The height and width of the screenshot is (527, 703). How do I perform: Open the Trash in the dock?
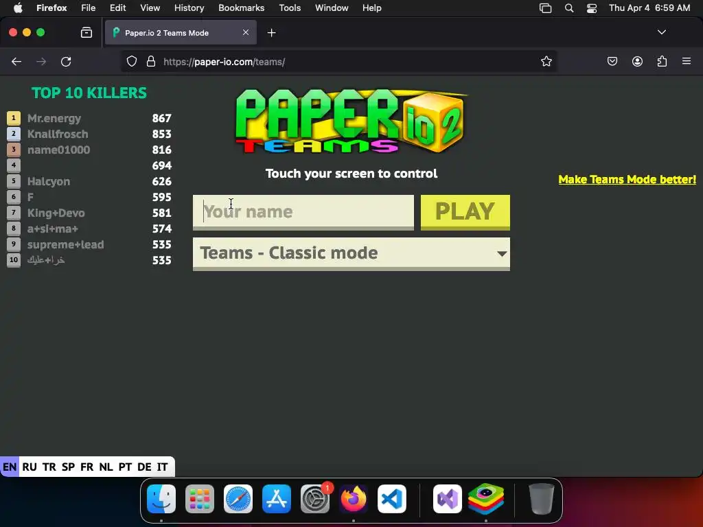pyautogui.click(x=541, y=499)
